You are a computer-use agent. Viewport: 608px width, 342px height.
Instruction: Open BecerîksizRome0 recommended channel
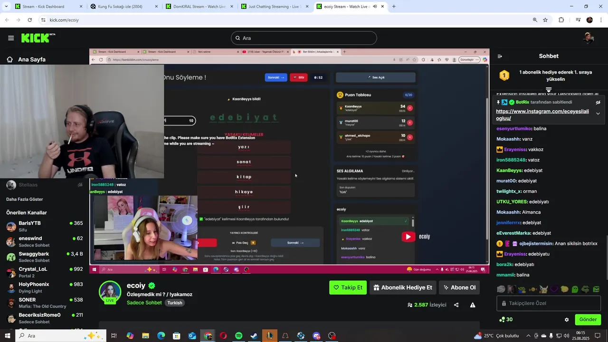click(44, 318)
